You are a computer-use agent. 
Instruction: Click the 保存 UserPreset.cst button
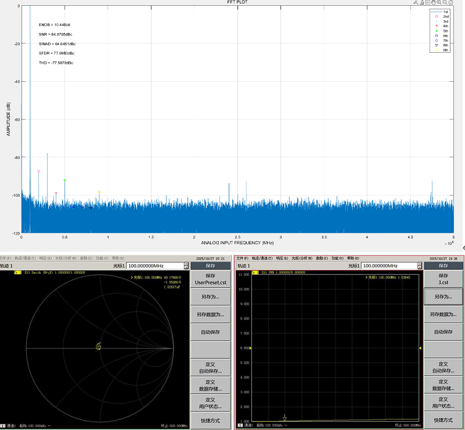(209, 279)
